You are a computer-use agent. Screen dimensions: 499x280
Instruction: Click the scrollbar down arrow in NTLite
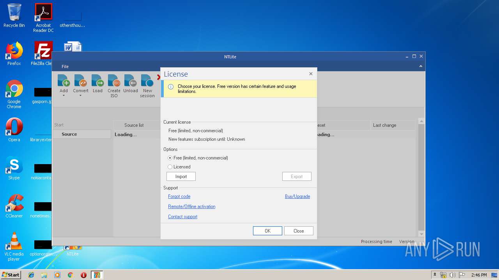tap(421, 234)
